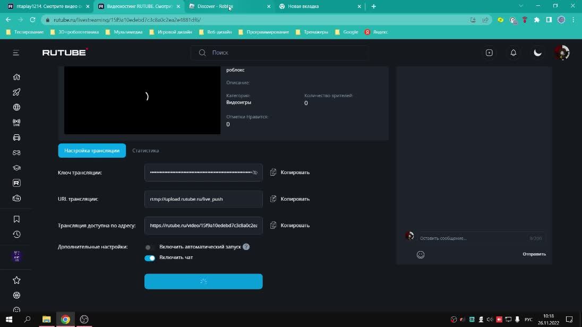Screen dimensions: 582x327
Task: Enable automatic start toggle
Action: point(150,247)
